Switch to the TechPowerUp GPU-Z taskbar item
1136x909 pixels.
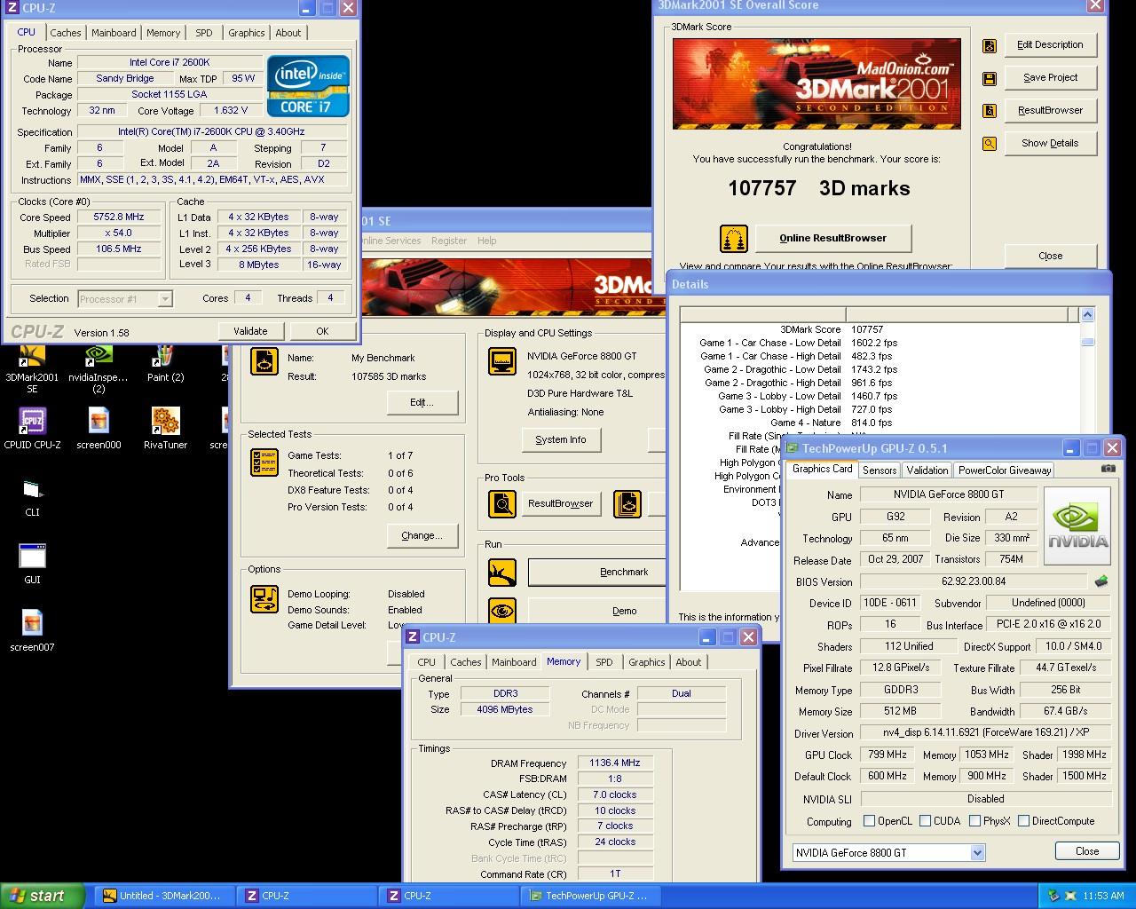coord(591,896)
